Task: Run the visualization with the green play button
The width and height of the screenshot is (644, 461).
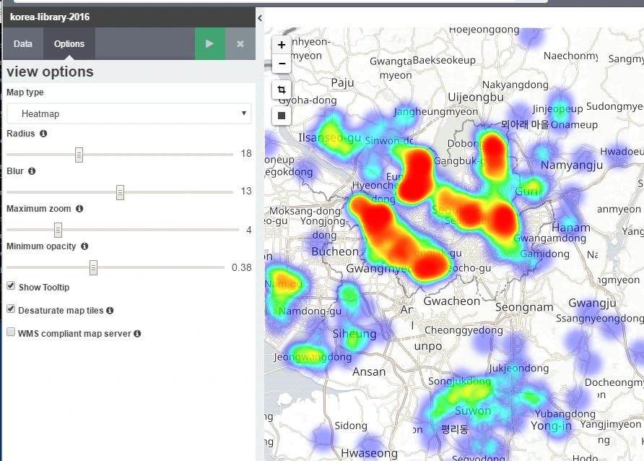Action: point(209,43)
